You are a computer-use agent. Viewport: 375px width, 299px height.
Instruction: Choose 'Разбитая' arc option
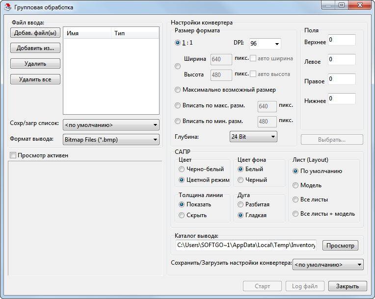[x=241, y=204]
